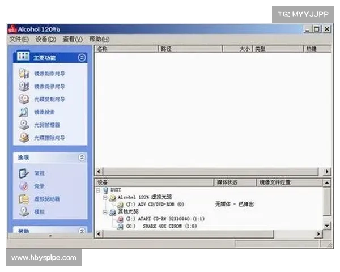
Task: Click the 设备 column header in device list
Action: pyautogui.click(x=155, y=182)
